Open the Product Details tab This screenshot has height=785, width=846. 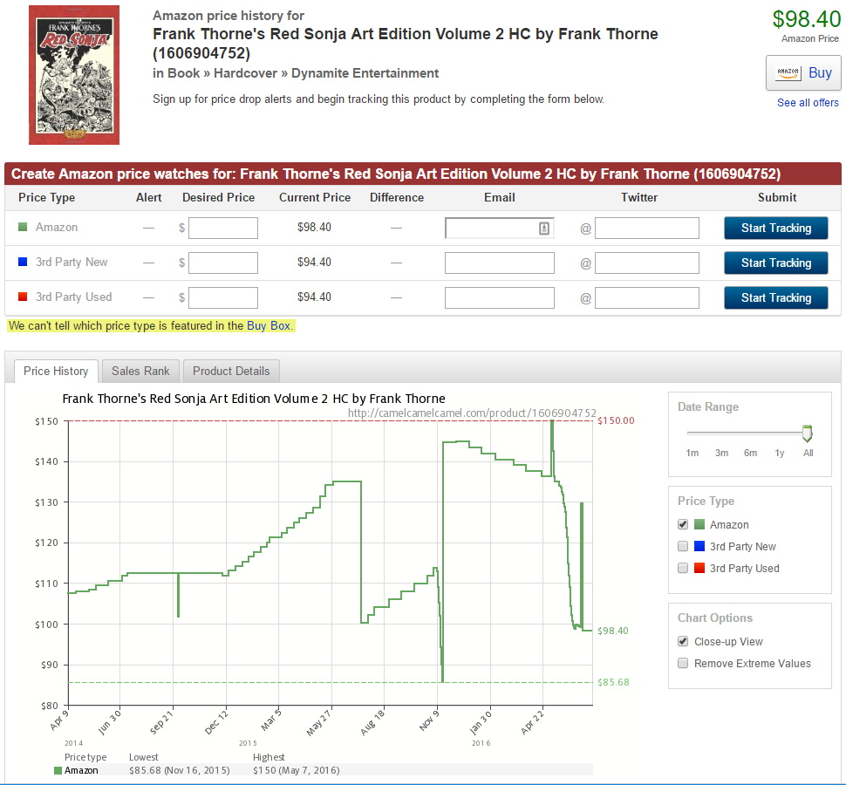[231, 372]
